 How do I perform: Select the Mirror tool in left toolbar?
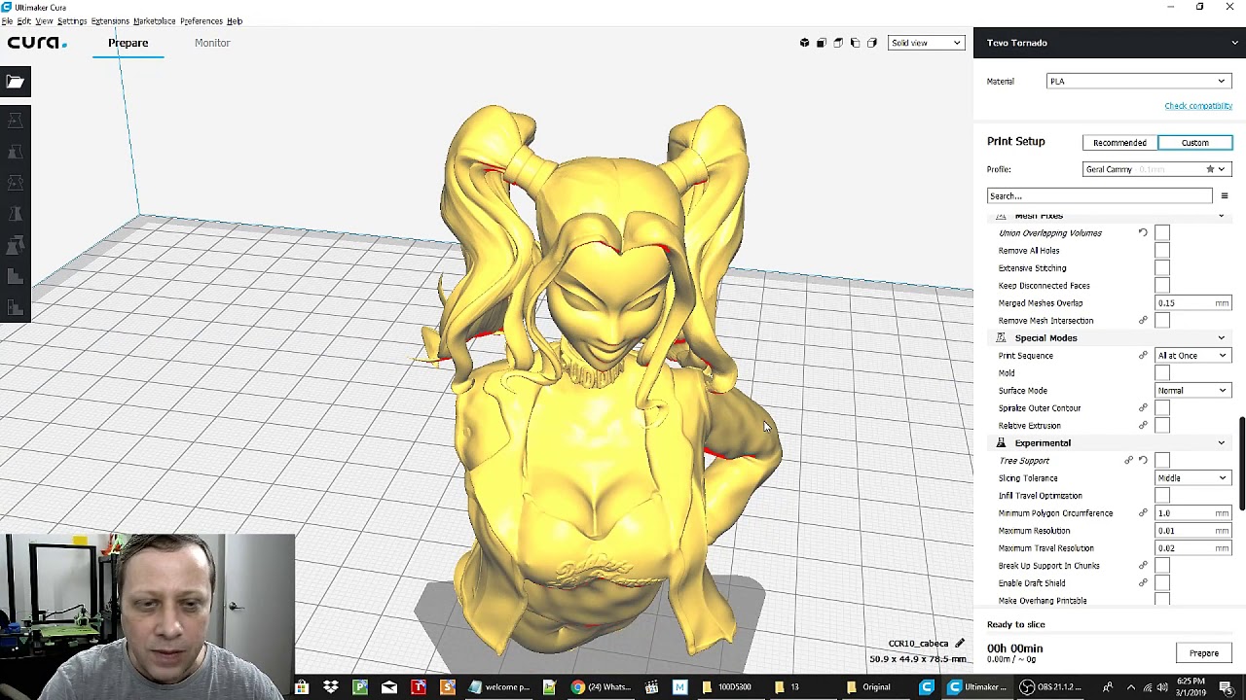click(x=15, y=214)
